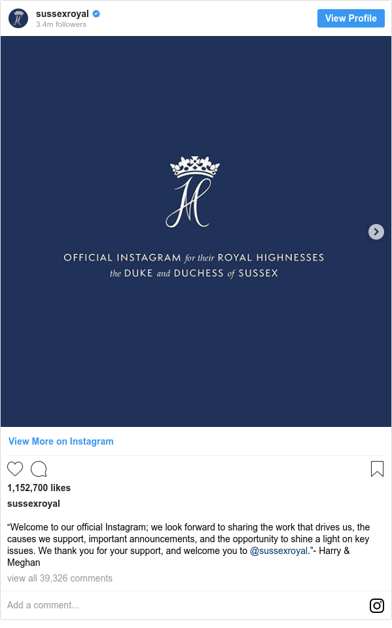Click the Add a comment field

point(43,605)
